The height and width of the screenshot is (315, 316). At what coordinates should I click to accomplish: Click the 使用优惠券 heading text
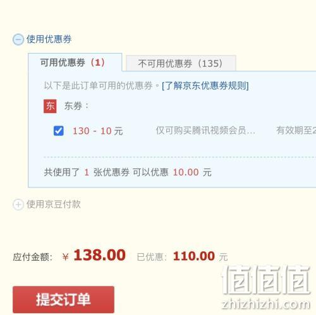coord(49,39)
